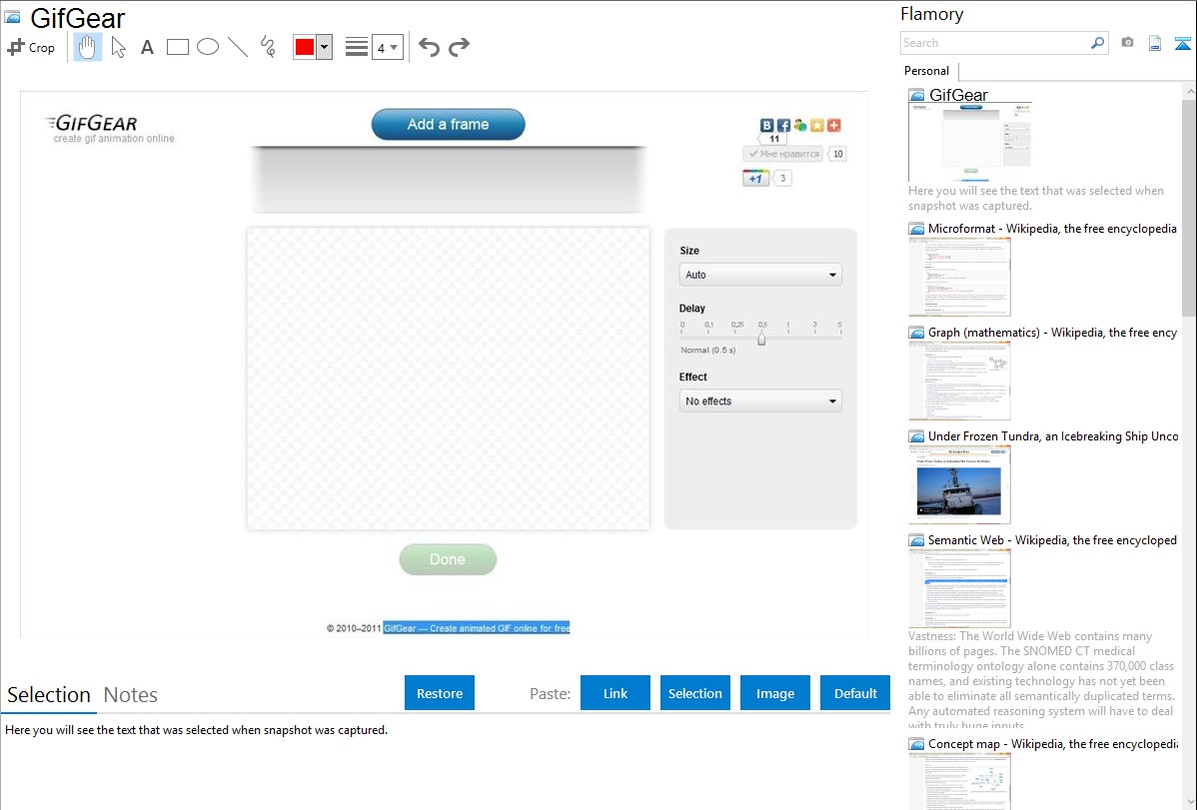The width and height of the screenshot is (1197, 810).
Task: Open the Personal tab
Action: pos(927,70)
